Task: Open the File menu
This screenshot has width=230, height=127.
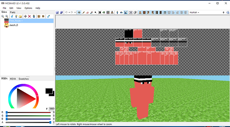Action: click(4, 8)
